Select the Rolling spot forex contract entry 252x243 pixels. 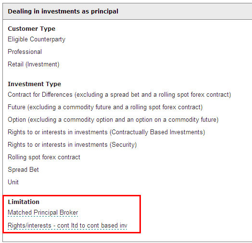coord(44,157)
